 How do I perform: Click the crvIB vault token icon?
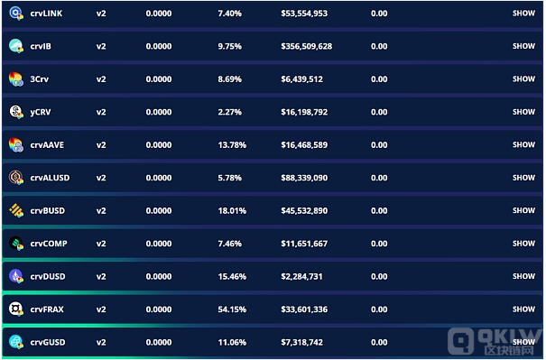pyautogui.click(x=16, y=46)
